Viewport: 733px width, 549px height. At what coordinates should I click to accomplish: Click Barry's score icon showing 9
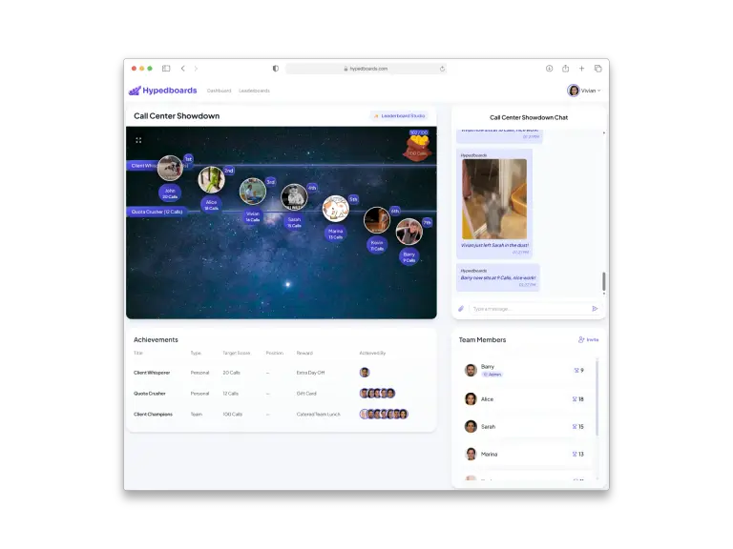pos(576,370)
